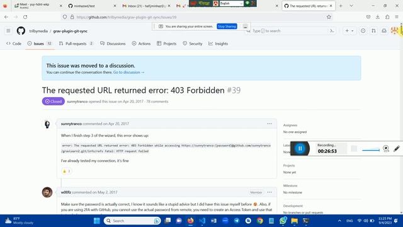Click thumbs up reaction on first comment
403x227 pixels.
[x=66, y=171]
